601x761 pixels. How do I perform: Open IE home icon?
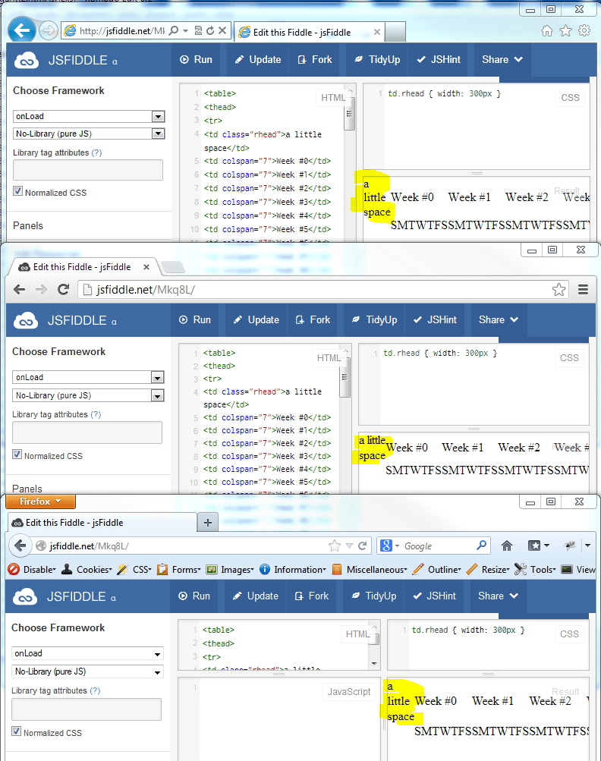(x=546, y=31)
